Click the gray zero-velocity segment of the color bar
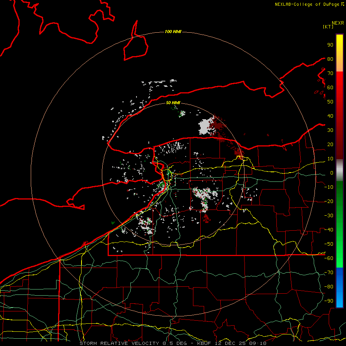This screenshot has width=346, height=346. click(x=339, y=170)
